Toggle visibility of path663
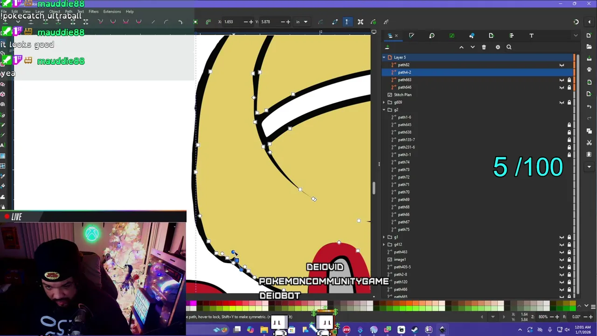The image size is (597, 336). (x=562, y=80)
